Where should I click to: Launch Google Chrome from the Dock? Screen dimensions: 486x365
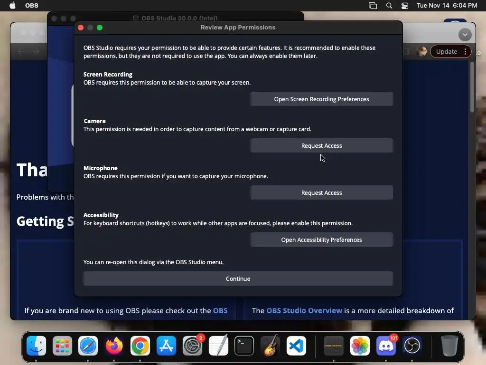click(x=140, y=346)
